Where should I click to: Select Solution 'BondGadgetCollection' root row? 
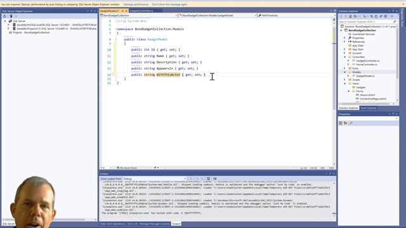(x=369, y=27)
